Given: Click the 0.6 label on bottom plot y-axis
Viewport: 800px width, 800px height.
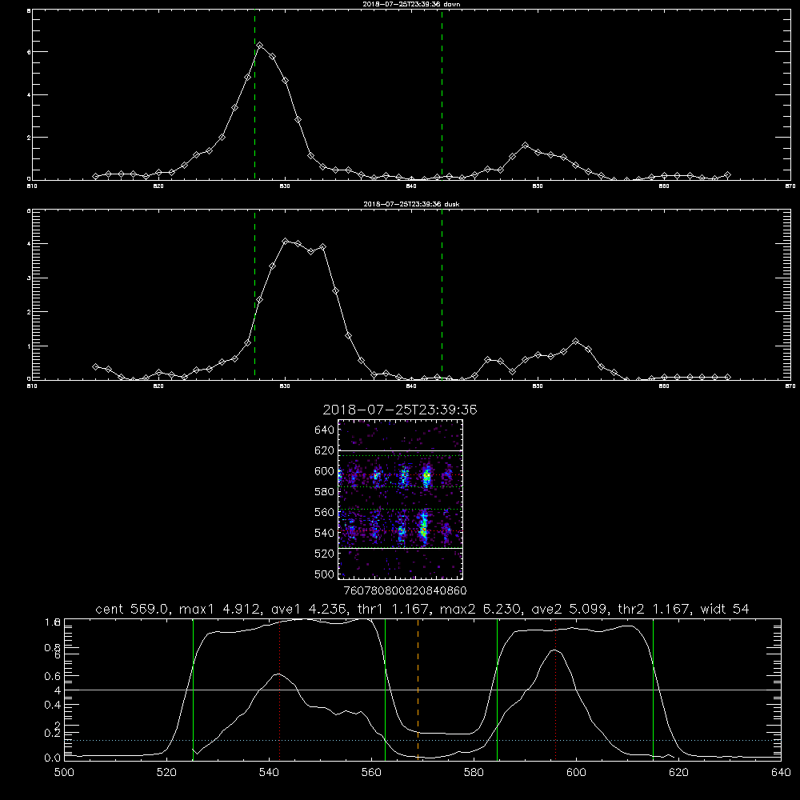Looking at the screenshot, I should click(53, 676).
